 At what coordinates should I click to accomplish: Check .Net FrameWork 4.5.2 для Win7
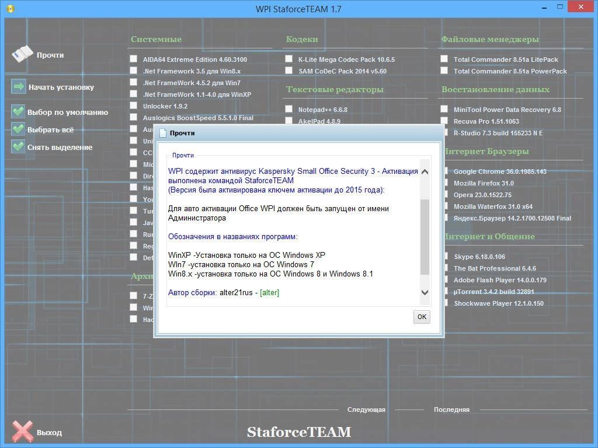[134, 82]
